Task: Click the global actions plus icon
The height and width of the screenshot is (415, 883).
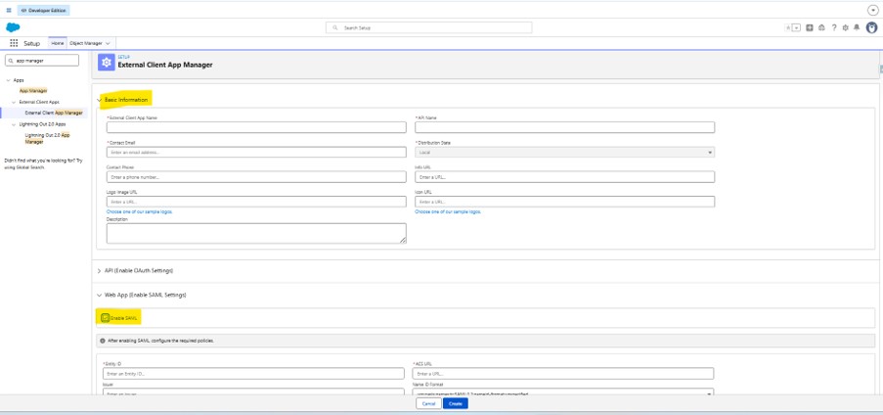Action: point(810,27)
